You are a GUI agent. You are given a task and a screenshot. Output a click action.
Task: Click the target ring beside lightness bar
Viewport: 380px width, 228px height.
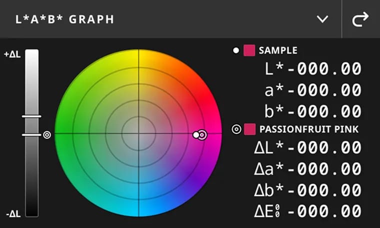coord(47,134)
